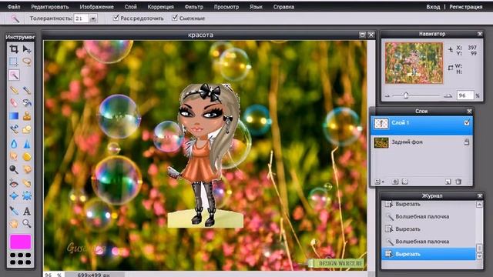The width and height of the screenshot is (493, 277).
Task: Click the Журнал scrollbar down arrow
Action: pyautogui.click(x=479, y=256)
